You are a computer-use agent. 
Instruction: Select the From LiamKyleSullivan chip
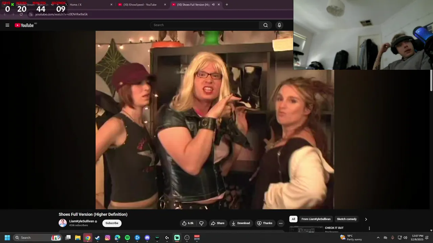pos(316,219)
